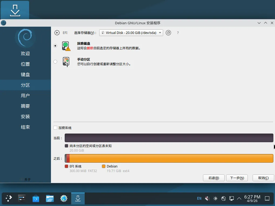This screenshot has height=206, width=275.
Task: Open the web browser globe icon
Action: 64,198
